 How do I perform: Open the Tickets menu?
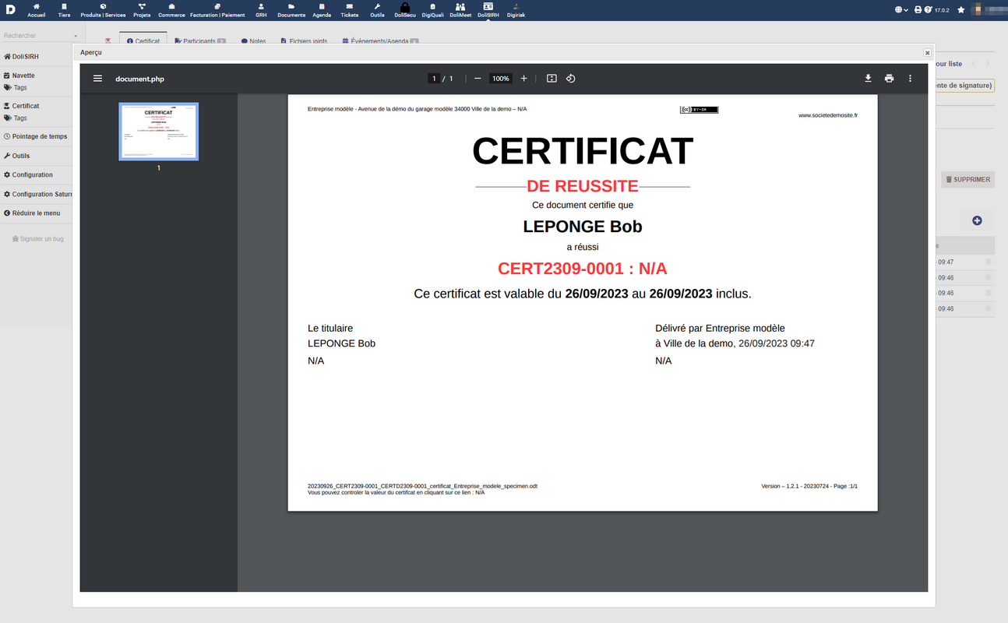(350, 10)
